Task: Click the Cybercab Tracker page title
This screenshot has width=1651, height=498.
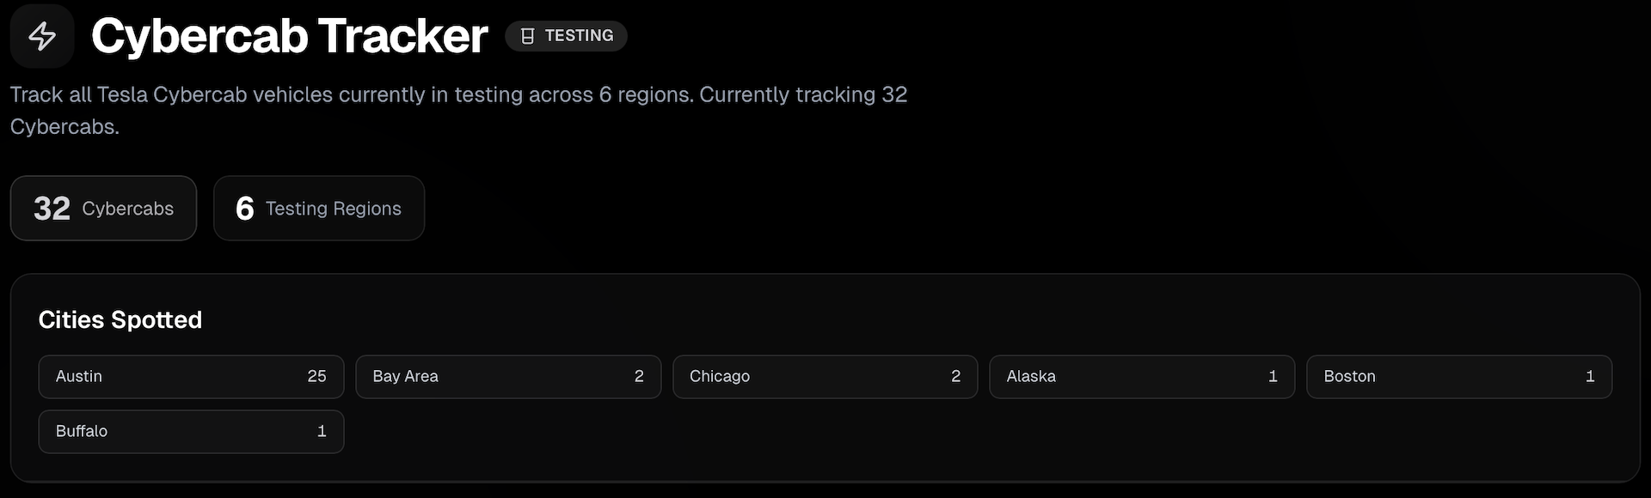Action: 290,36
